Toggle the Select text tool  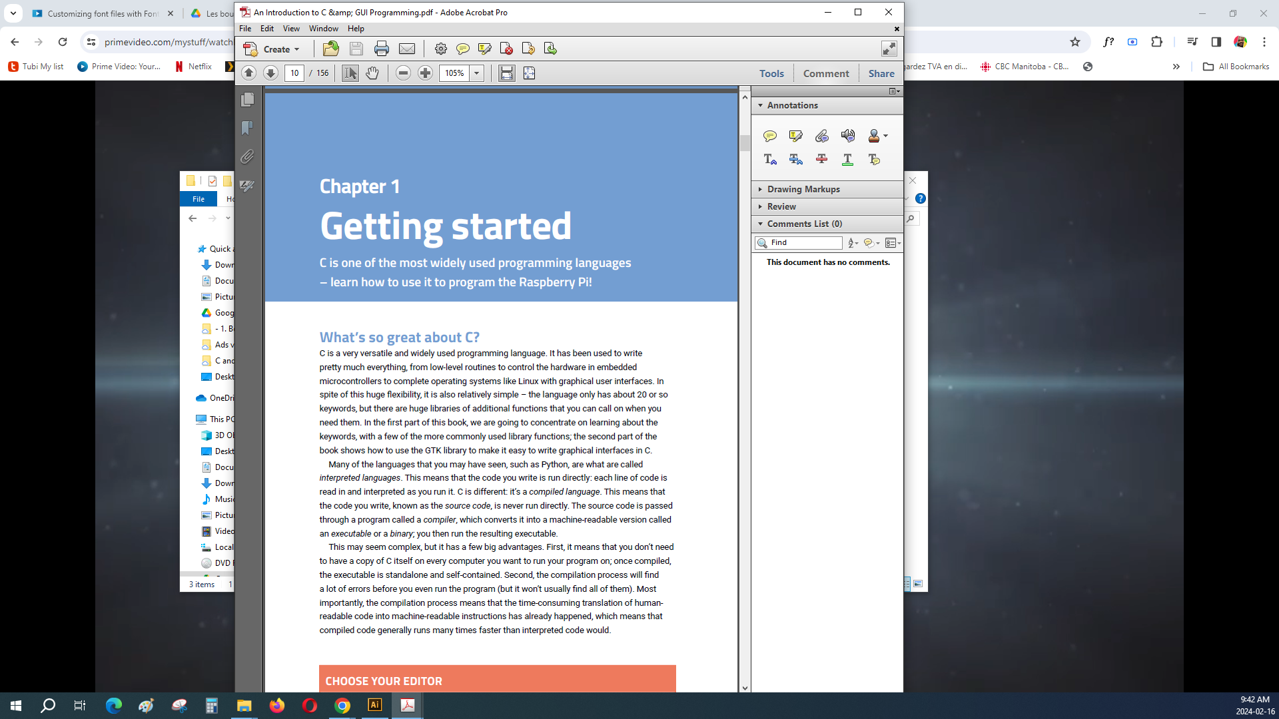click(350, 73)
